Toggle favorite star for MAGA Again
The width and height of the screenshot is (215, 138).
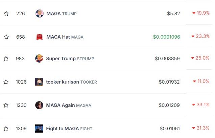tap(6, 105)
